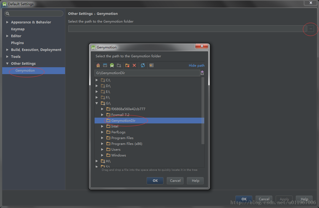Click the Genymotion folder path field in settings
Screen dimensions: 319x208
coord(187,29)
